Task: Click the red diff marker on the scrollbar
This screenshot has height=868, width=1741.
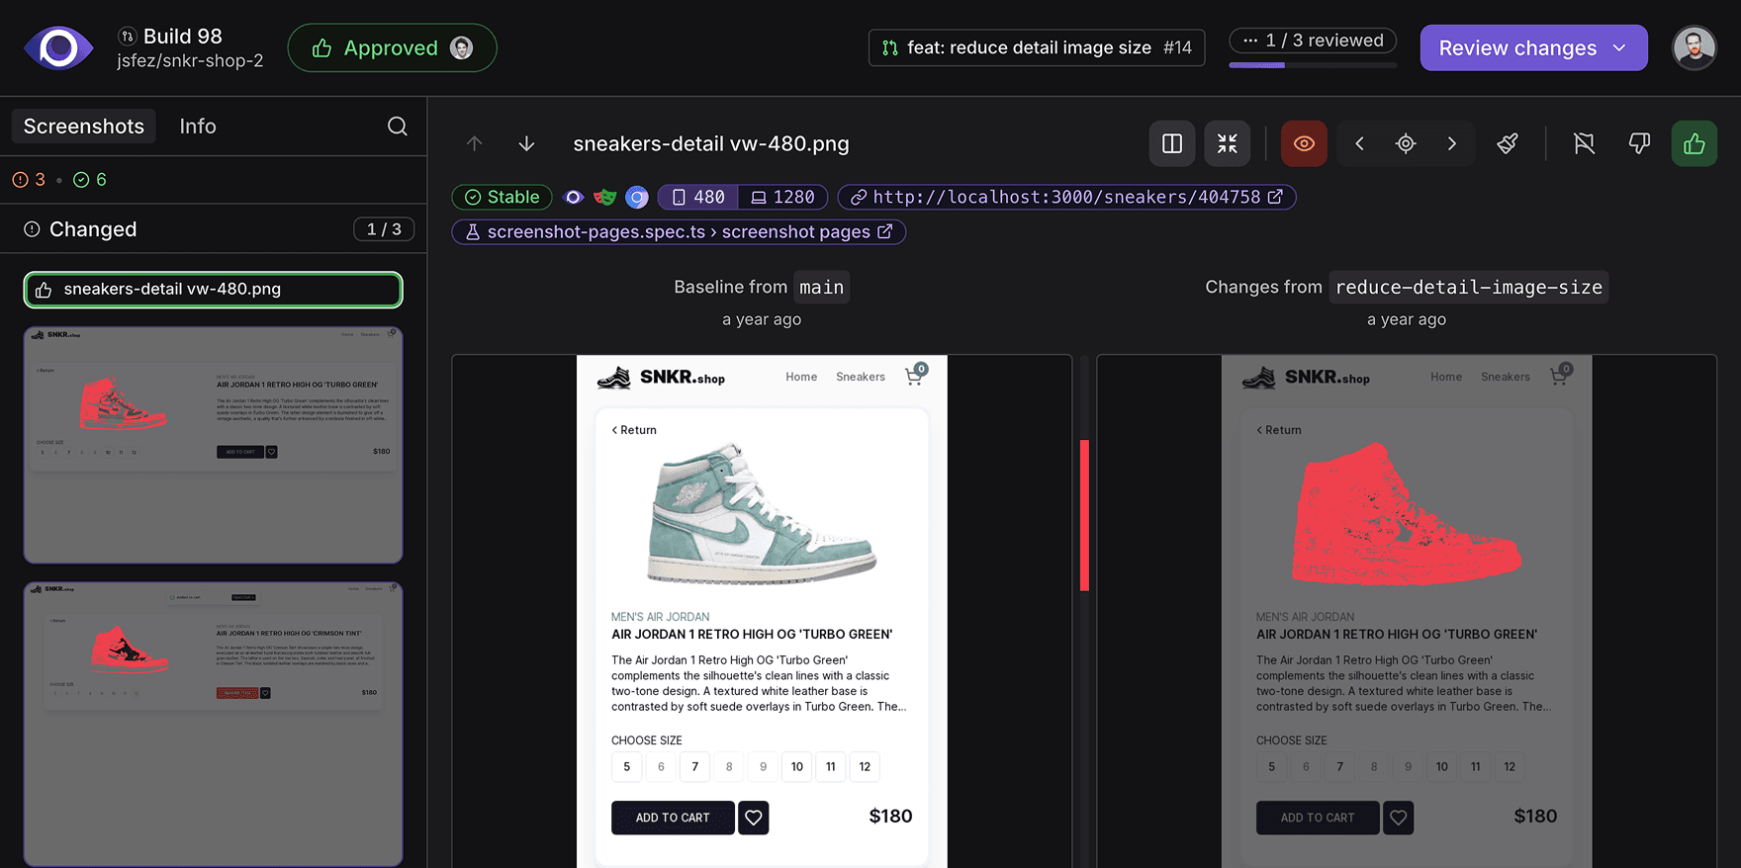Action: pyautogui.click(x=1084, y=514)
